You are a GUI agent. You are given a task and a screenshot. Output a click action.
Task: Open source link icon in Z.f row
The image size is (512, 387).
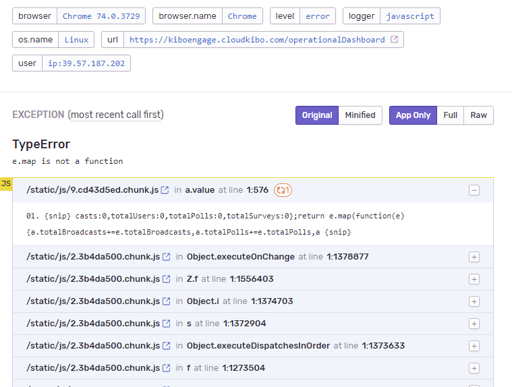click(166, 279)
